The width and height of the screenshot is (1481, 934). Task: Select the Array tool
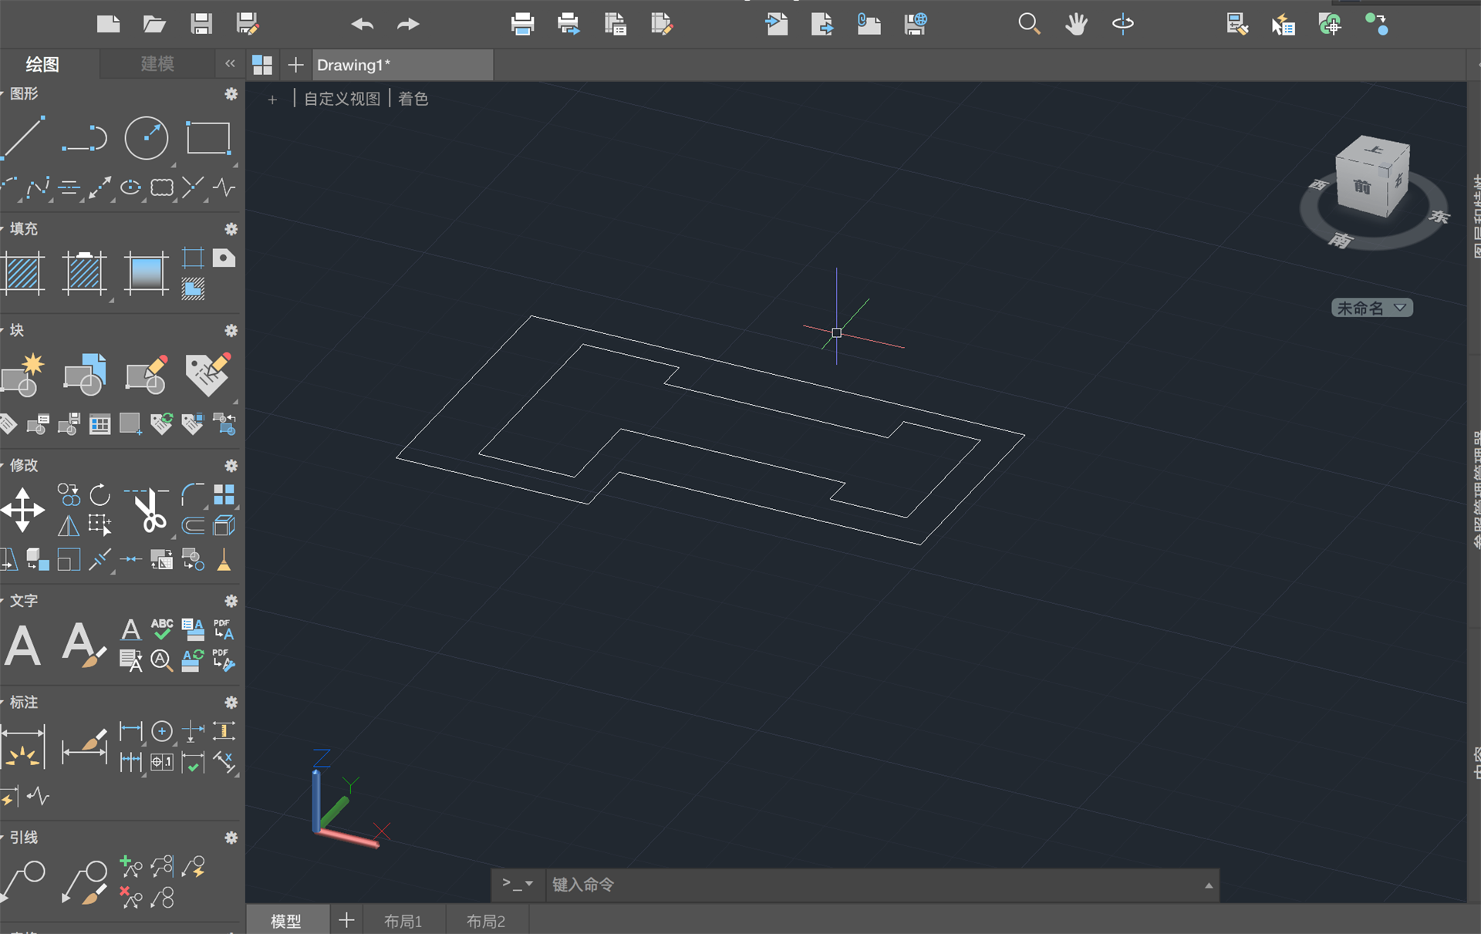tap(224, 494)
